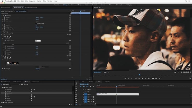Click the Edit Look... button
The width and height of the screenshot is (192, 108).
(42, 67)
